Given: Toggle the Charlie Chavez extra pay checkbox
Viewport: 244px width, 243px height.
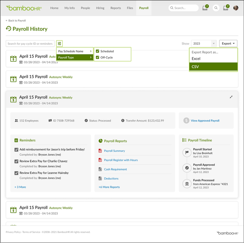Looking at the screenshot, I should (x=16, y=161).
